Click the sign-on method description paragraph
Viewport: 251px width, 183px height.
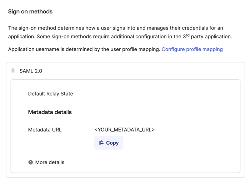click(120, 32)
